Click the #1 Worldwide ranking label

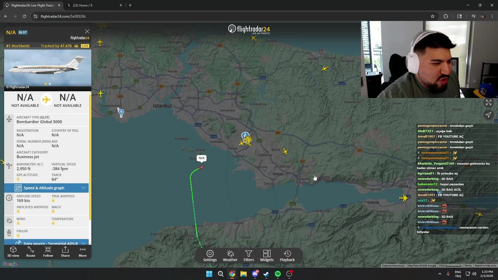[18, 46]
